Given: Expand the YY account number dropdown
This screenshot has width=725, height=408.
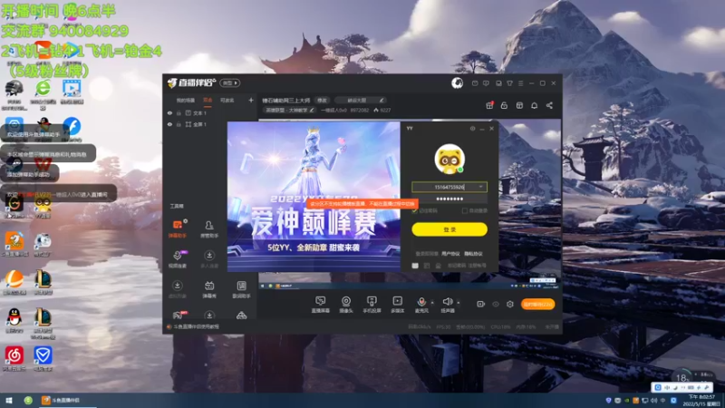Looking at the screenshot, I should tap(481, 187).
